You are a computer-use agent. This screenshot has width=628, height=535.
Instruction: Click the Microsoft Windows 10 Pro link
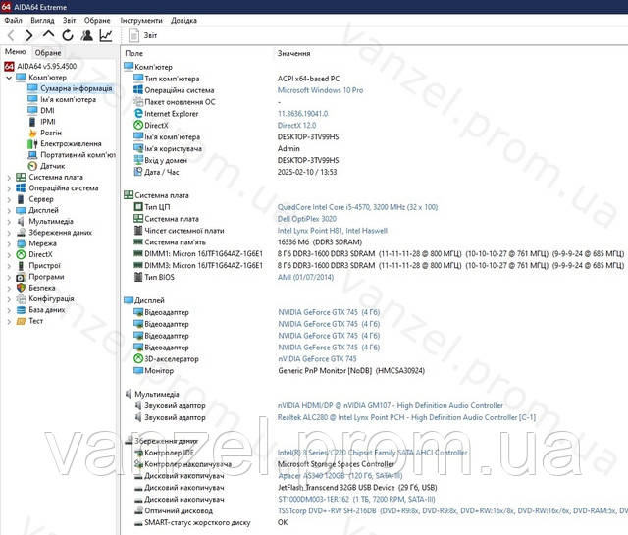pos(320,90)
